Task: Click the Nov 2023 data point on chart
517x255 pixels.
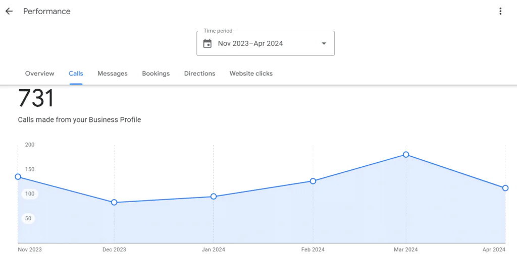Action: coord(18,177)
